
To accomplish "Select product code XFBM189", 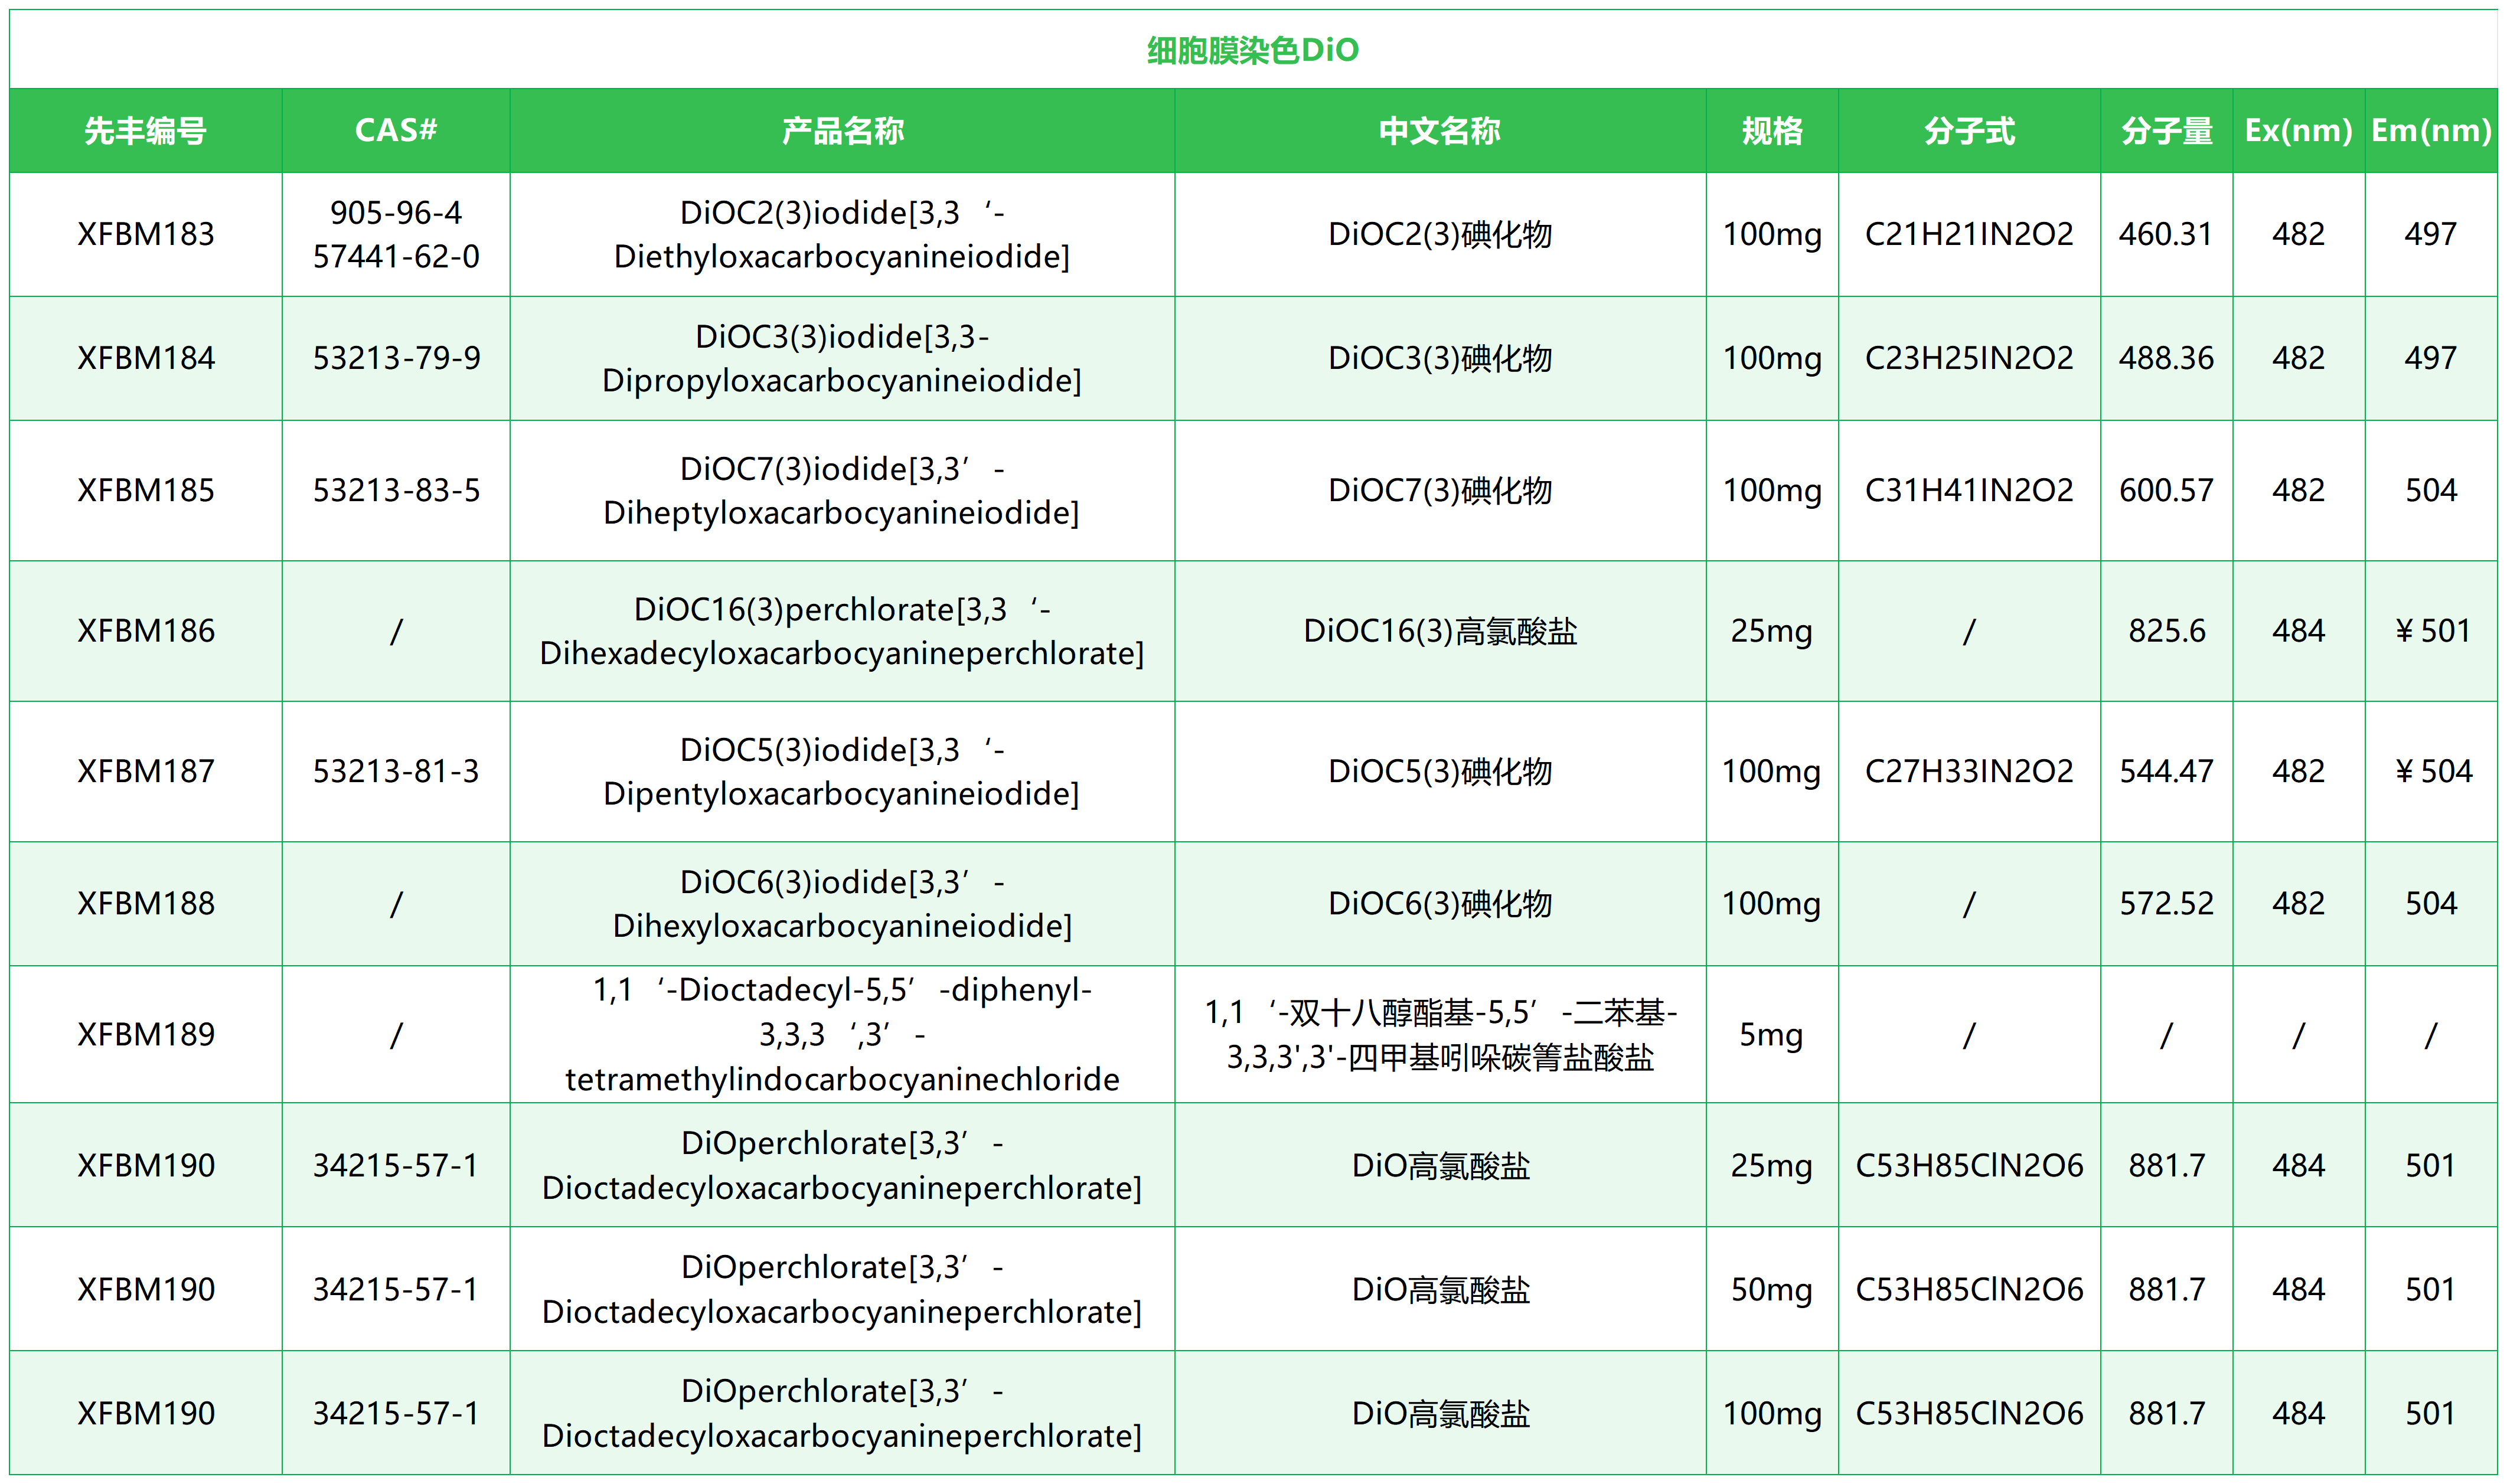I will tap(146, 1034).
